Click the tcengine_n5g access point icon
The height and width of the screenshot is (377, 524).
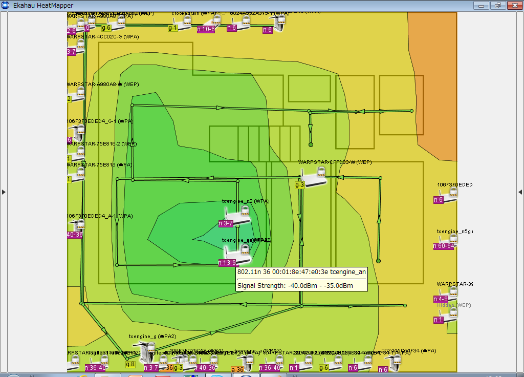point(449,242)
